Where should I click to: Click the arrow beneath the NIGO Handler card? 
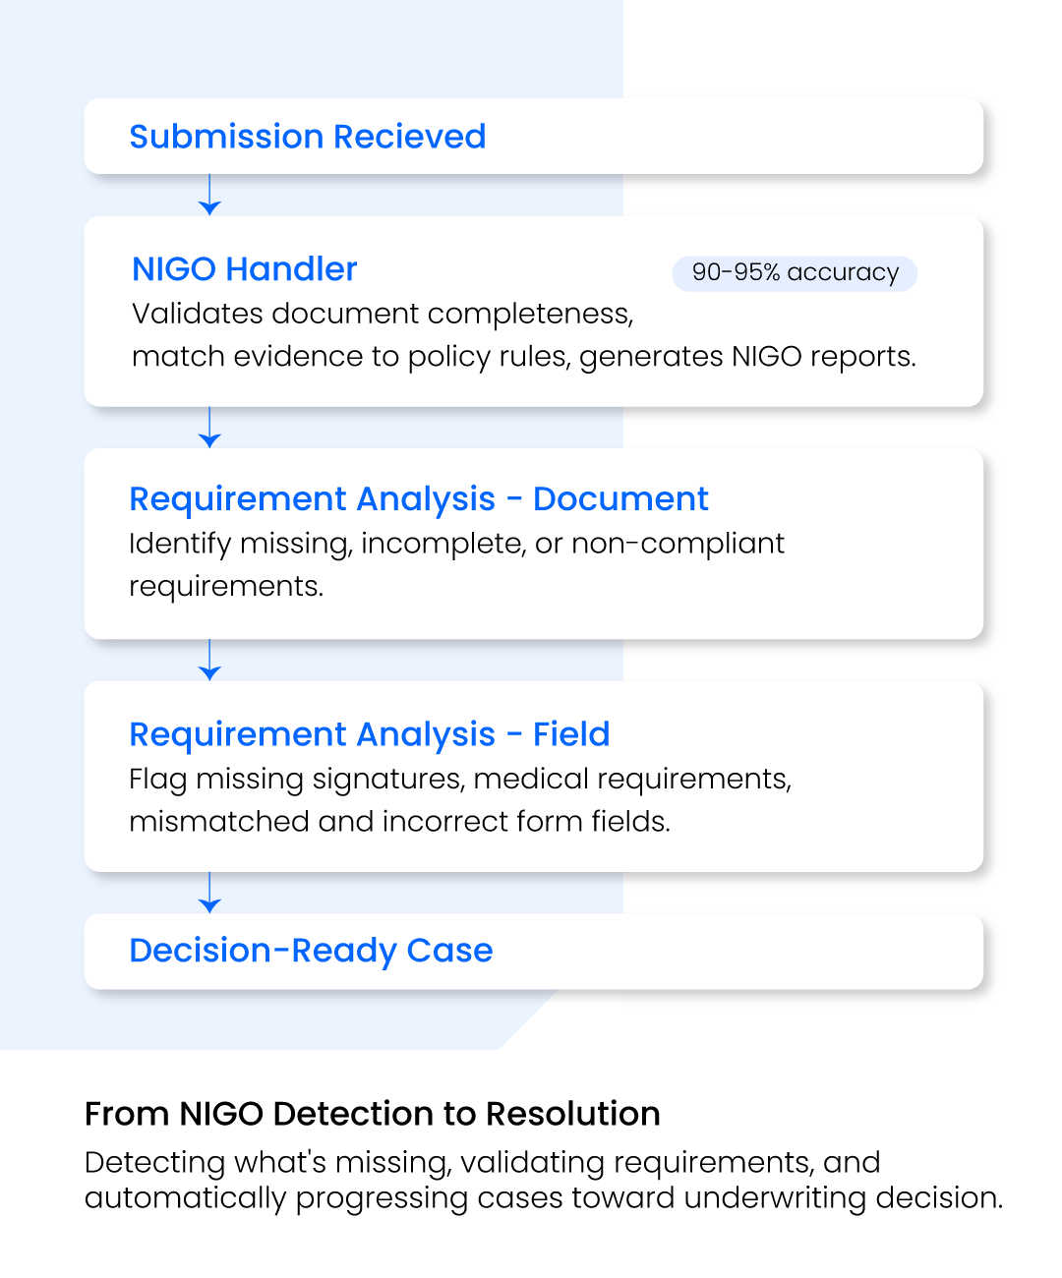(209, 428)
